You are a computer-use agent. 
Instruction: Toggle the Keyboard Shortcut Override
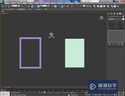[55, 6]
